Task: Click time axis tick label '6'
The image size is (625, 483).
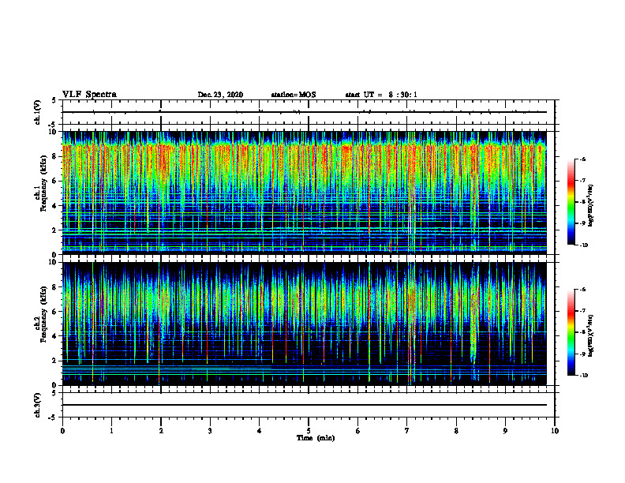Action: [x=358, y=431]
